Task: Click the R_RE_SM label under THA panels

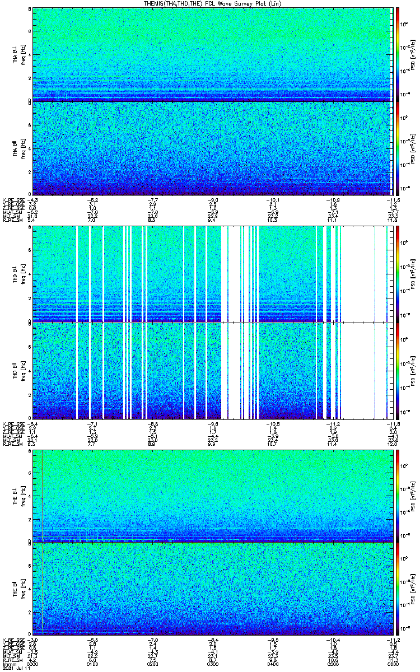Action: 12,220
